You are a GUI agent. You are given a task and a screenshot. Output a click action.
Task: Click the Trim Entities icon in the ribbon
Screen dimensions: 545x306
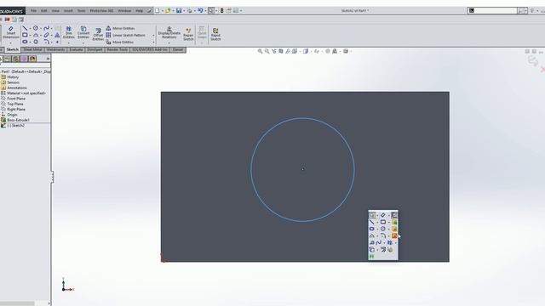pos(68,32)
